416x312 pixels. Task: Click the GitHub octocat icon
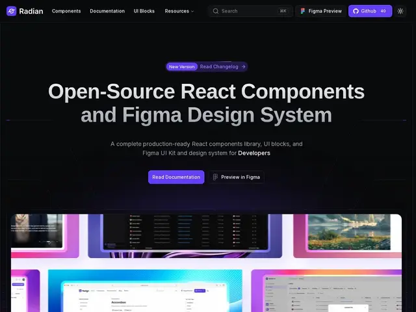click(356, 11)
